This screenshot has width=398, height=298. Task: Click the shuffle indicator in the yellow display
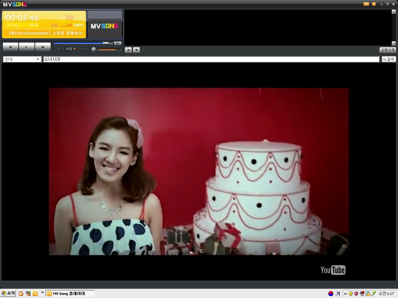point(79,18)
